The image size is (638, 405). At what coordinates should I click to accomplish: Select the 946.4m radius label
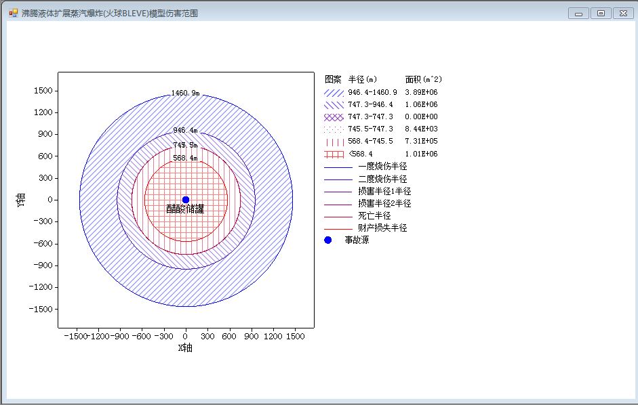pos(185,131)
